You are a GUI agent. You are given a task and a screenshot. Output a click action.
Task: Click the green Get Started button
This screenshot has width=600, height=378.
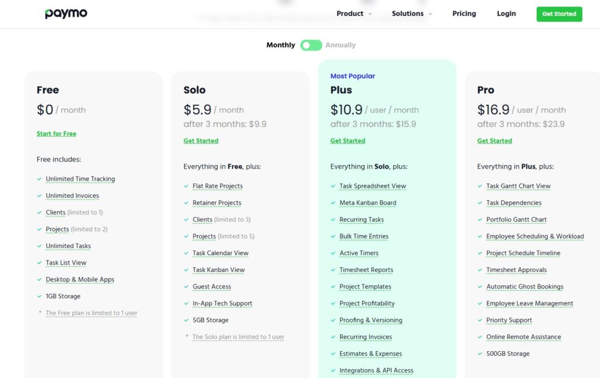tap(559, 13)
